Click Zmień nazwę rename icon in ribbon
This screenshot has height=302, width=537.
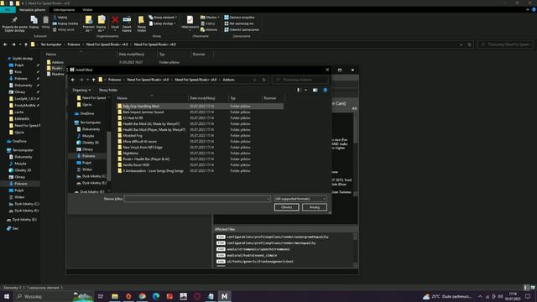pos(127,20)
